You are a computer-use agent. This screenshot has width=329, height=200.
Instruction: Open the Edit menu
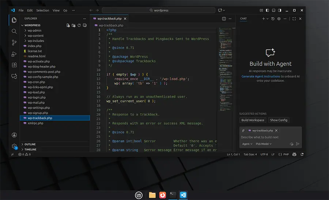(30, 10)
